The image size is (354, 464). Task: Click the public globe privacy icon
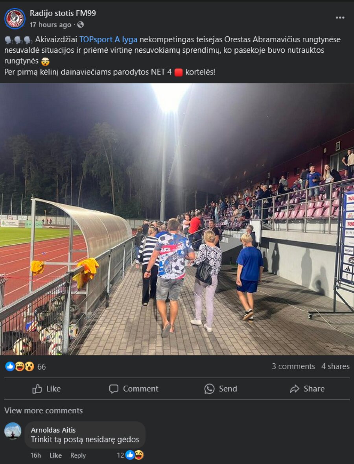coord(80,25)
